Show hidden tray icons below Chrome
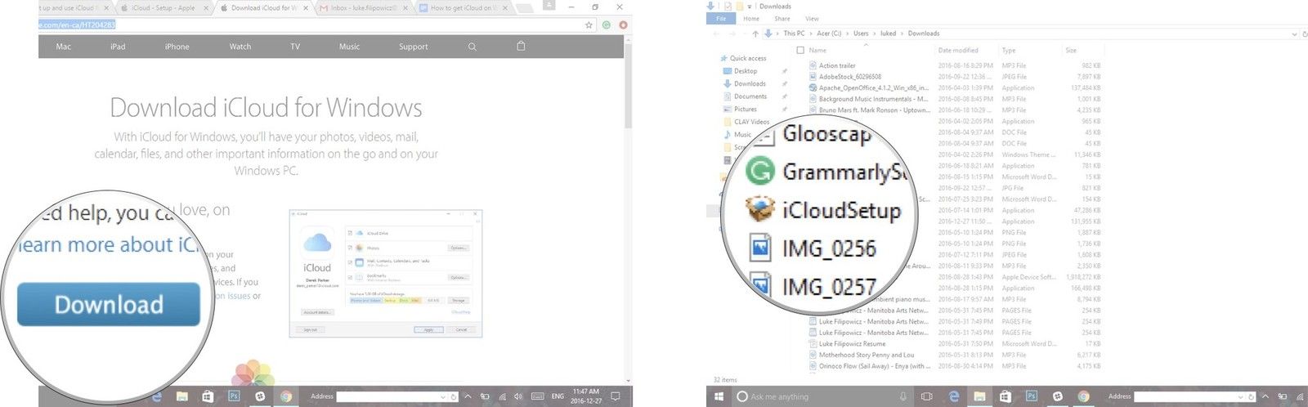This screenshot has height=407, width=1308. click(468, 396)
